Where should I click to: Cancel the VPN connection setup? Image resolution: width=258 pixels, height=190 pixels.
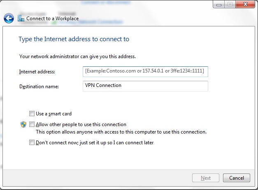237,178
